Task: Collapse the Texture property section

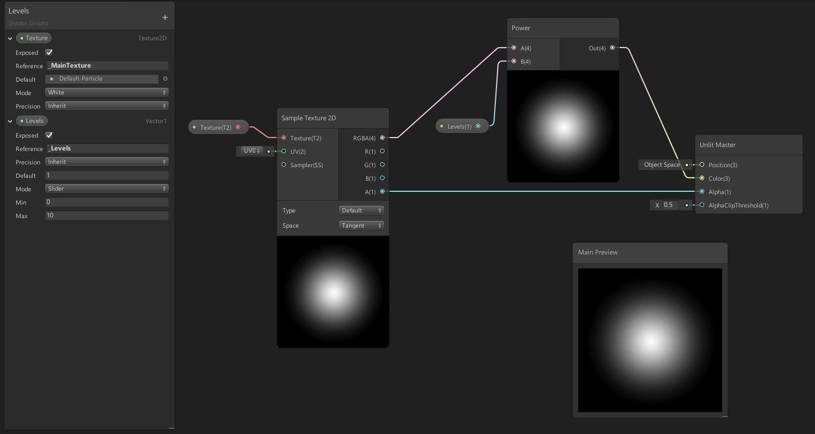Action: 10,39
